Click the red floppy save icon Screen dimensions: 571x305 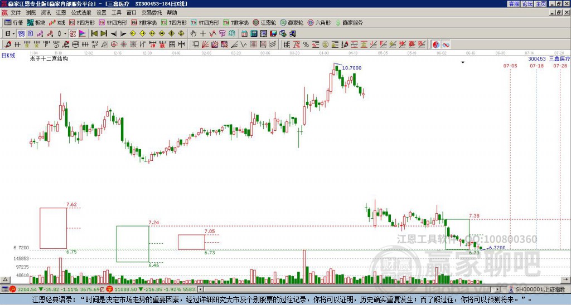point(273,34)
